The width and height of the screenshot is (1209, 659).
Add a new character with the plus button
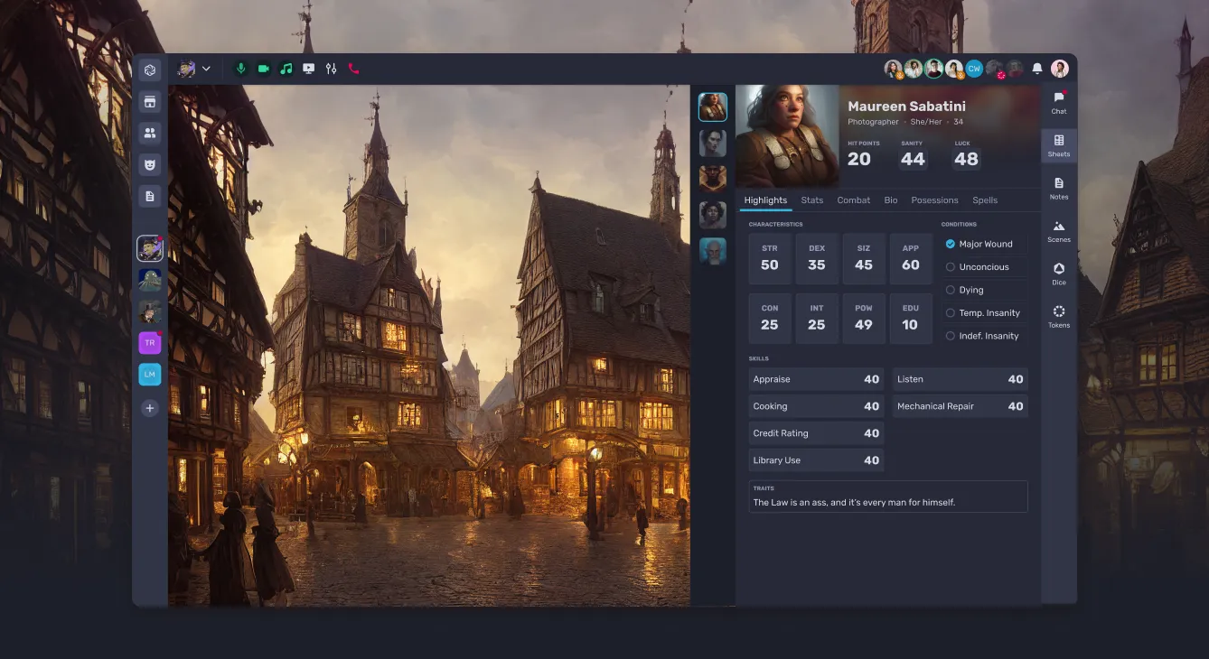tap(150, 407)
